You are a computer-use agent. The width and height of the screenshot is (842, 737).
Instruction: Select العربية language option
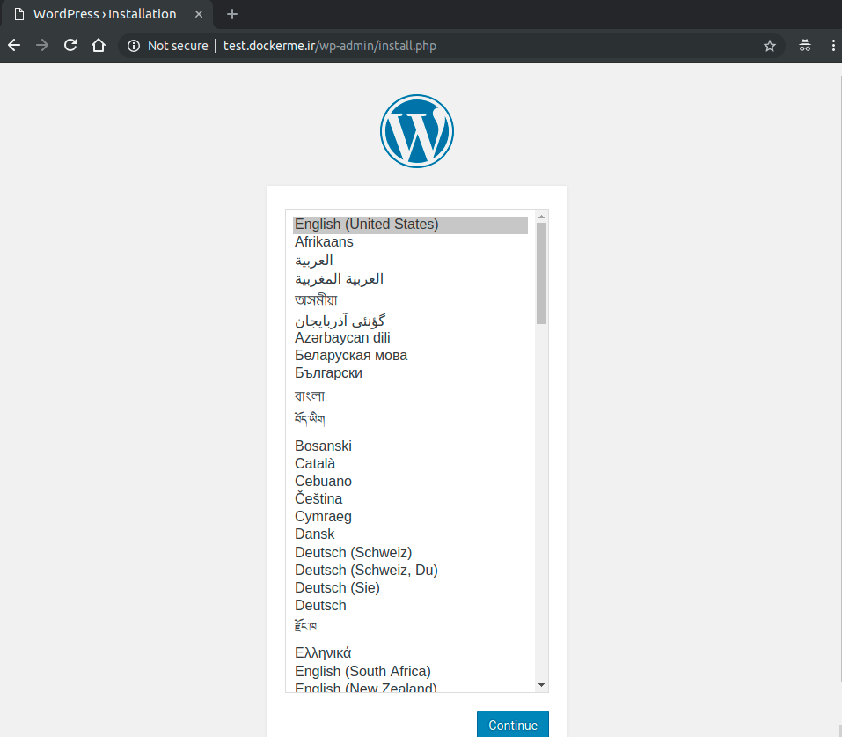(x=410, y=261)
